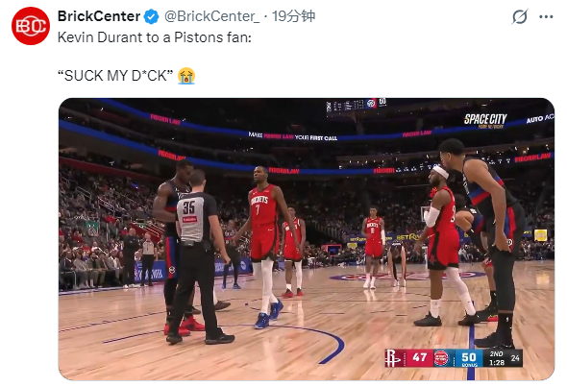Click the Pistons logo on the scoreboard
The width and height of the screenshot is (567, 387).
pyautogui.click(x=440, y=358)
